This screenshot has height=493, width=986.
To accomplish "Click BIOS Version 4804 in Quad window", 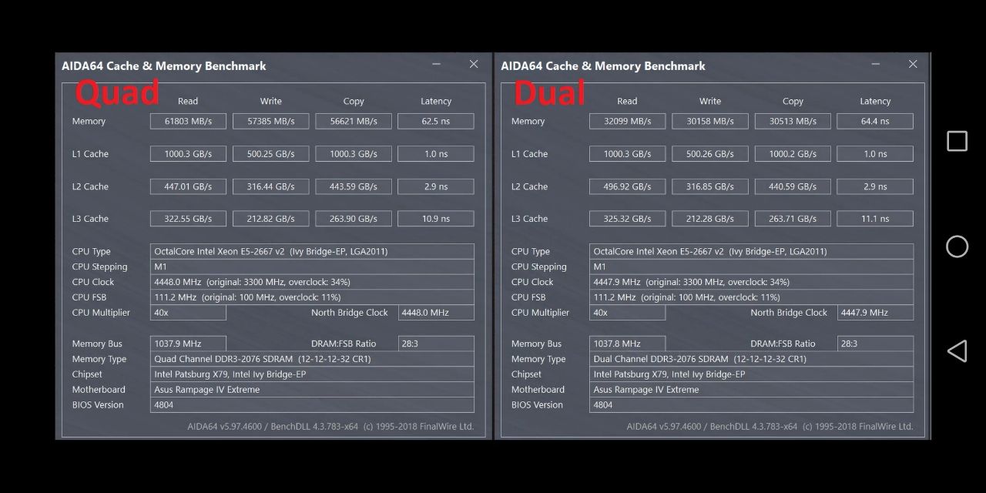I will point(312,405).
